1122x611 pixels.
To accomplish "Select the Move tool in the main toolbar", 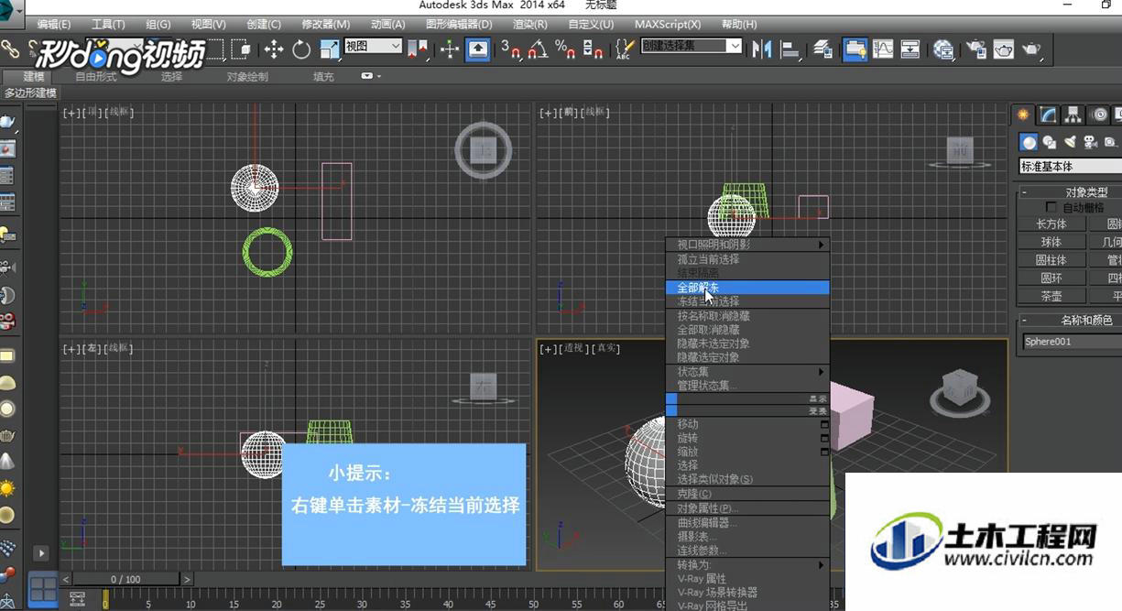I will (274, 49).
